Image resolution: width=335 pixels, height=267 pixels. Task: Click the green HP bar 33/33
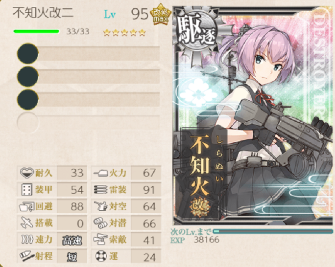coord(36,32)
